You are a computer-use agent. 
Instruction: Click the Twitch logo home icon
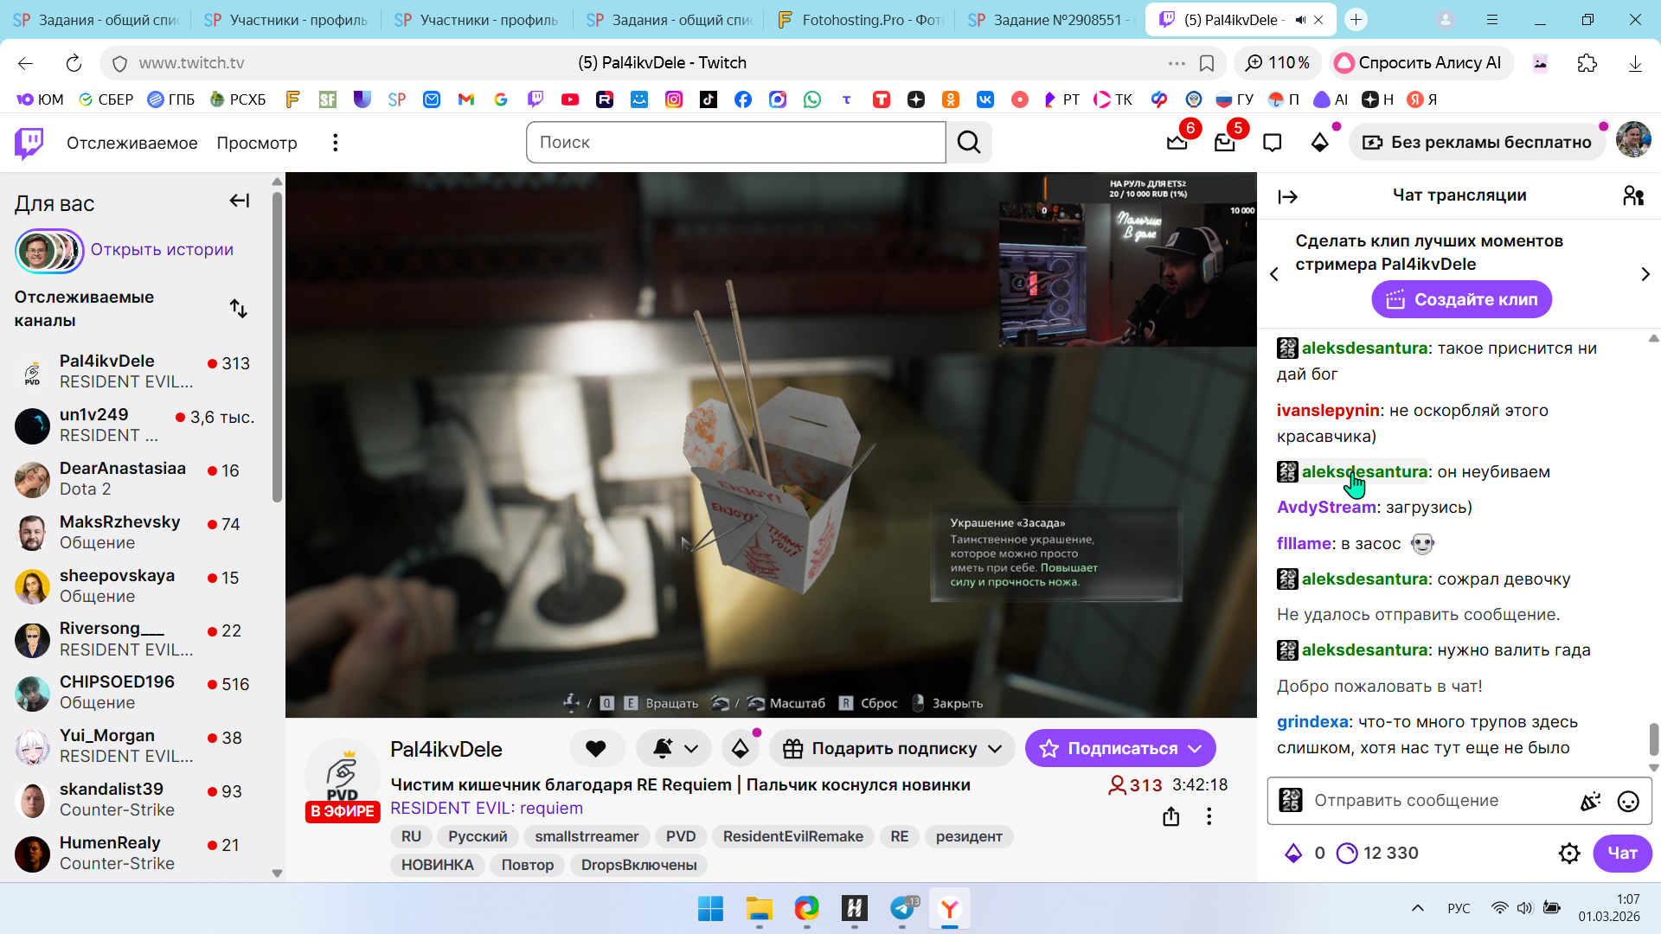point(29,143)
